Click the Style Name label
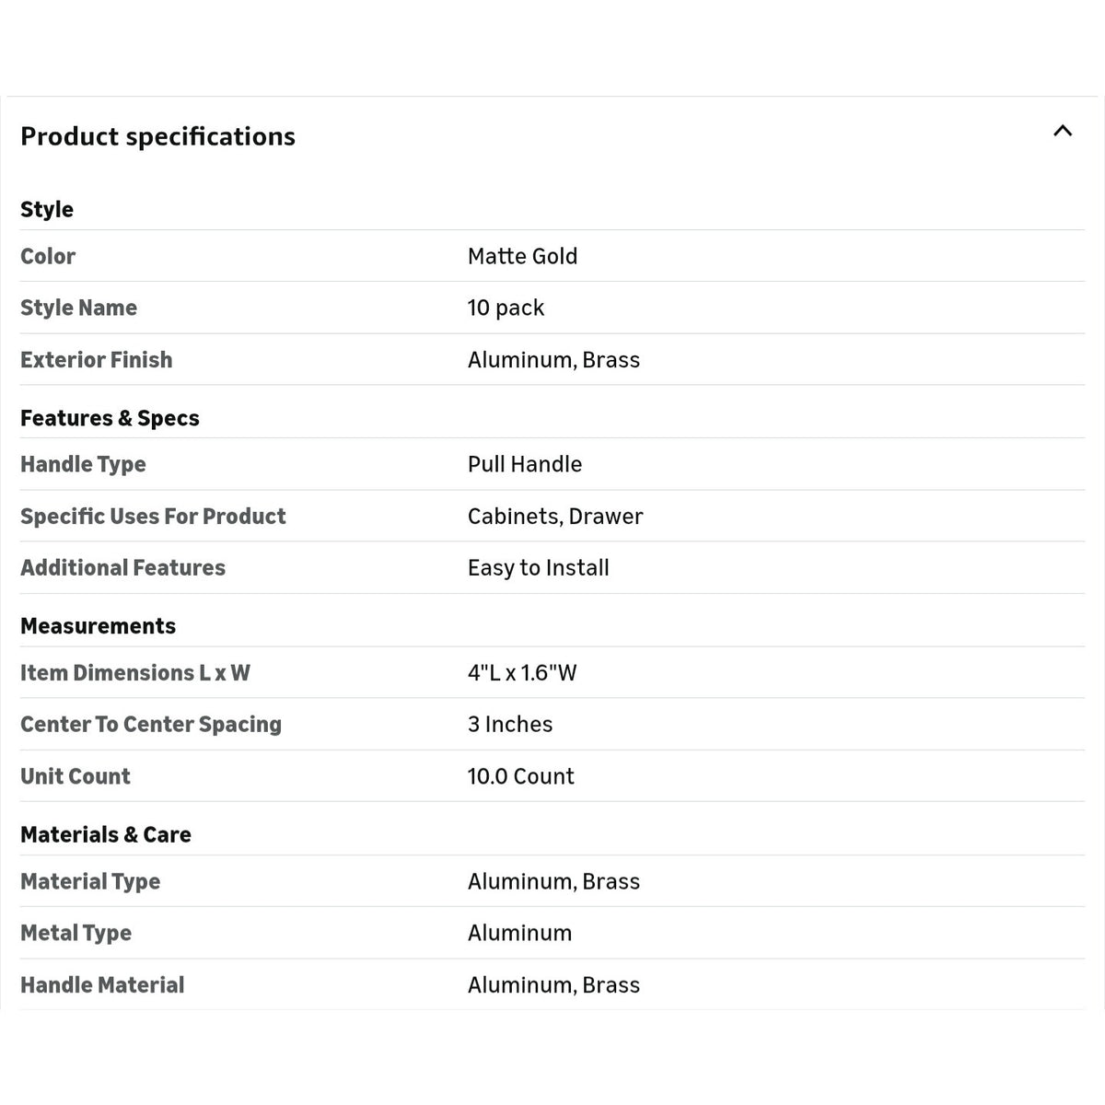The width and height of the screenshot is (1105, 1105). point(78,308)
